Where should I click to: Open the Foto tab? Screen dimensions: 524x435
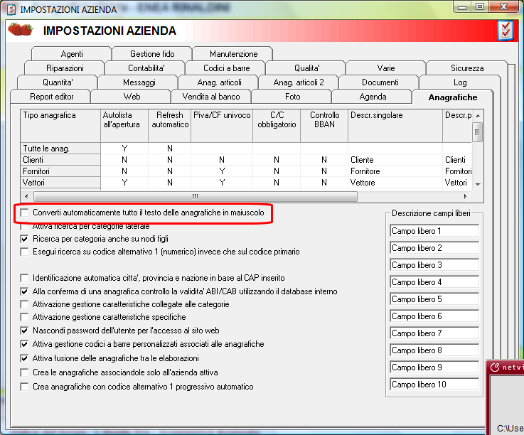tap(292, 97)
